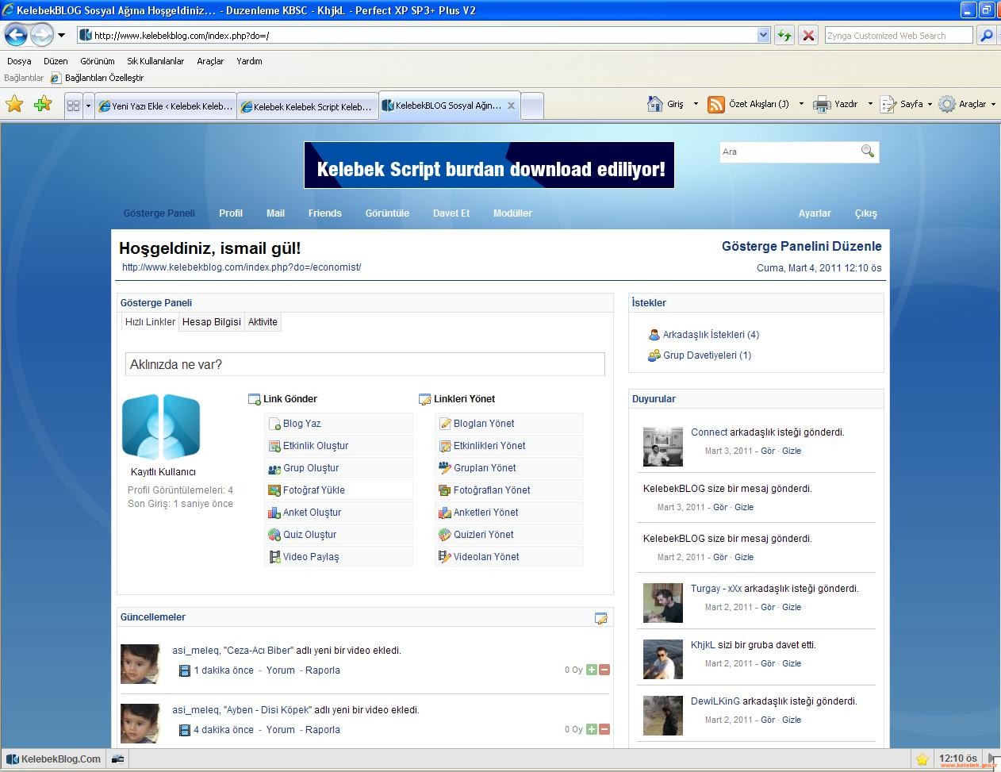Expand the Giriş home button dropdown
Image resolution: width=1001 pixels, height=772 pixels.
click(696, 104)
